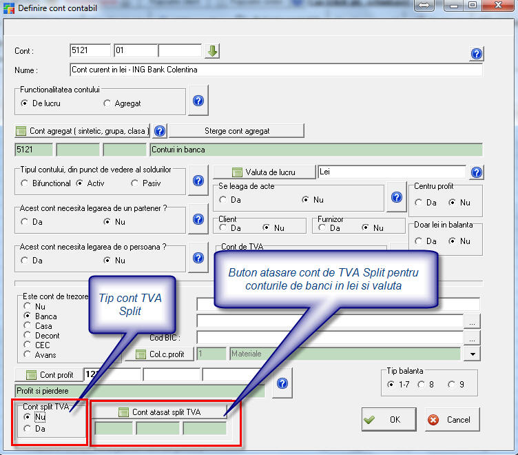Click the Cod BIC input field
This screenshot has height=455, width=518.
(x=330, y=338)
